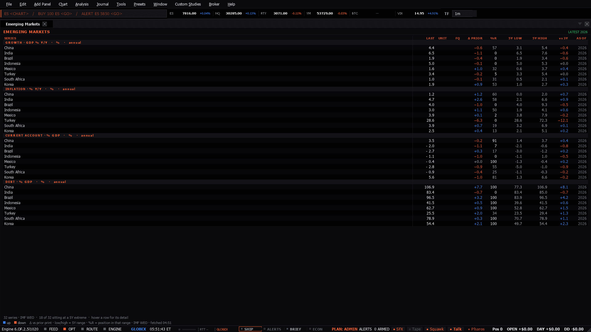Open the Presets menu
591x332 pixels.
[139, 4]
